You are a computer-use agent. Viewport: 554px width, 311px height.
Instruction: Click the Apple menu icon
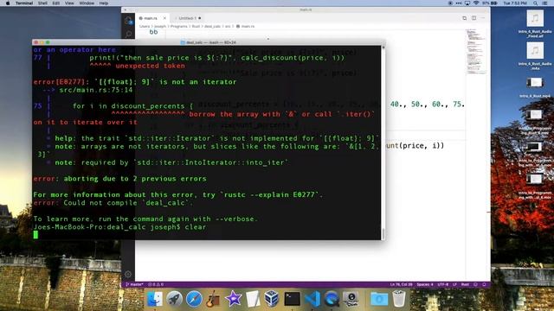[8, 3]
